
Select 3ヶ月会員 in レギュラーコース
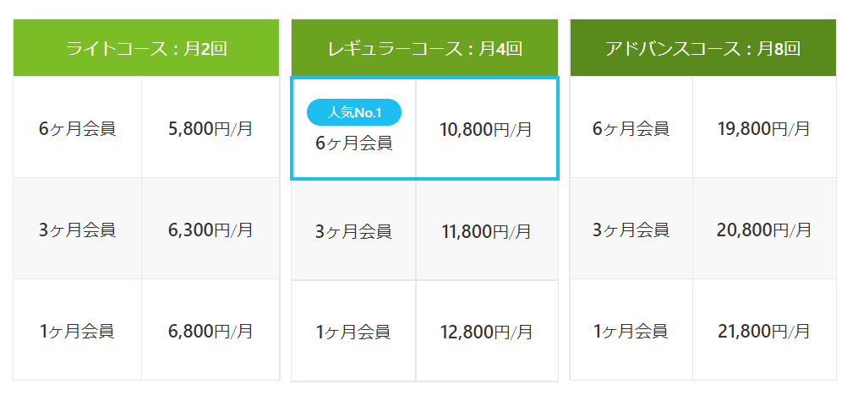click(x=353, y=230)
